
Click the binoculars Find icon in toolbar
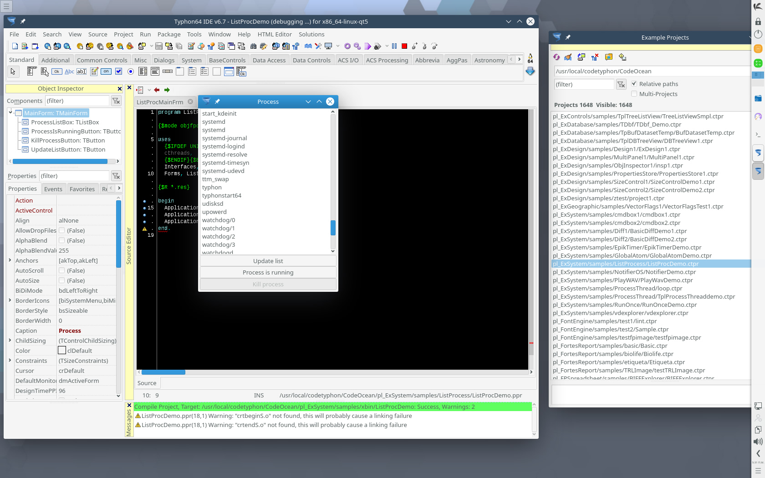click(x=254, y=46)
